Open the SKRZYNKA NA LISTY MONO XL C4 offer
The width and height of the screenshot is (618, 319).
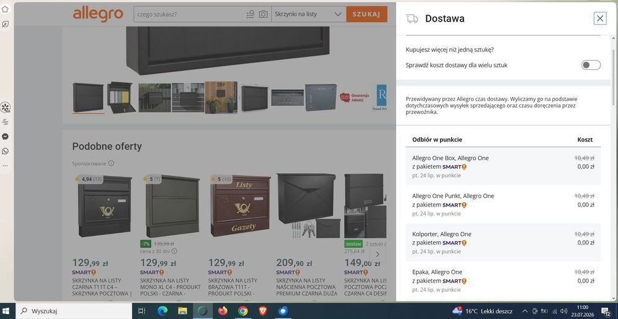[x=170, y=287]
